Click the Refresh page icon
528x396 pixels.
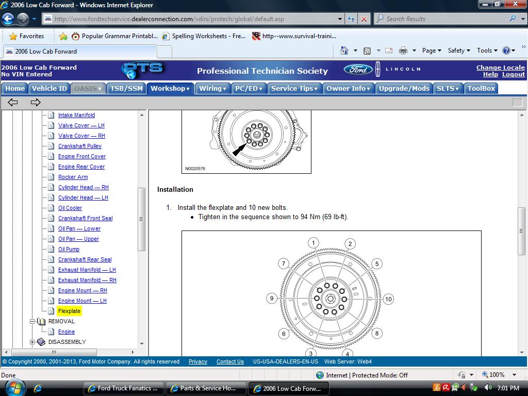(x=351, y=19)
